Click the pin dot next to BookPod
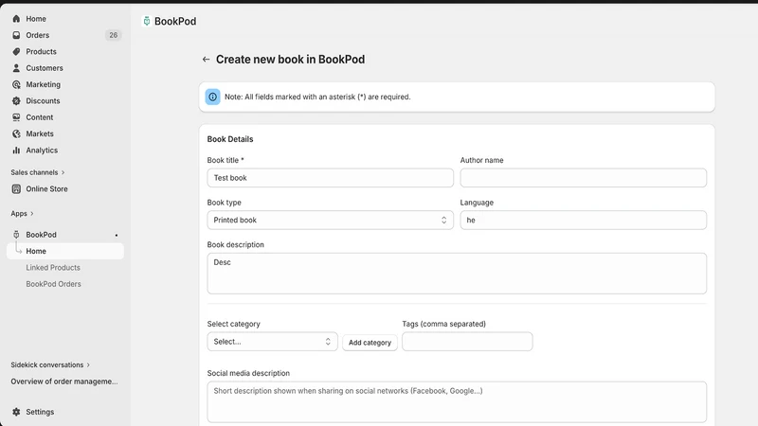This screenshot has width=758, height=426. tap(117, 235)
